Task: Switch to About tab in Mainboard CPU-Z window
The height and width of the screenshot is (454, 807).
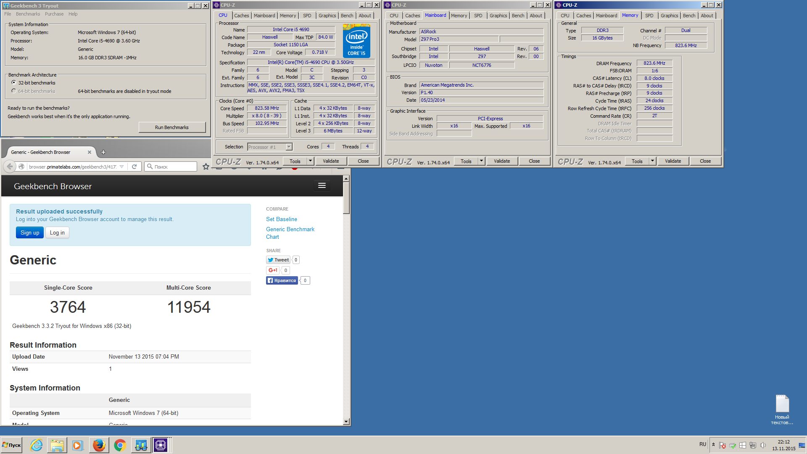Action: (536, 16)
